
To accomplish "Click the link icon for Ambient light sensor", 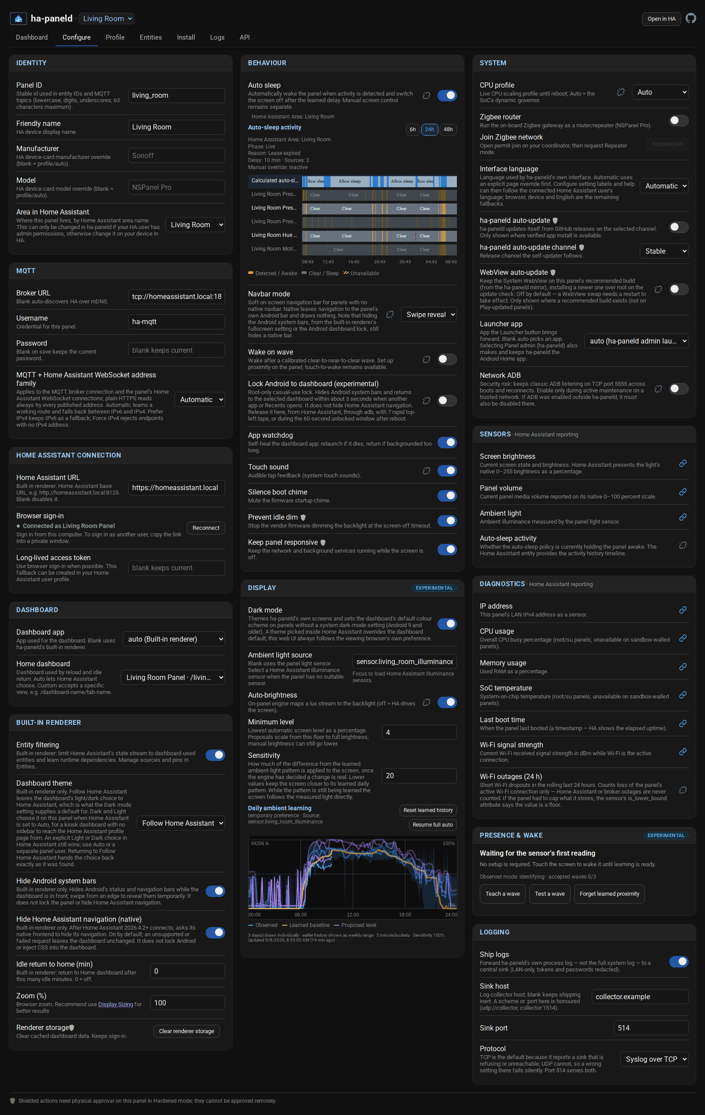I will (682, 517).
